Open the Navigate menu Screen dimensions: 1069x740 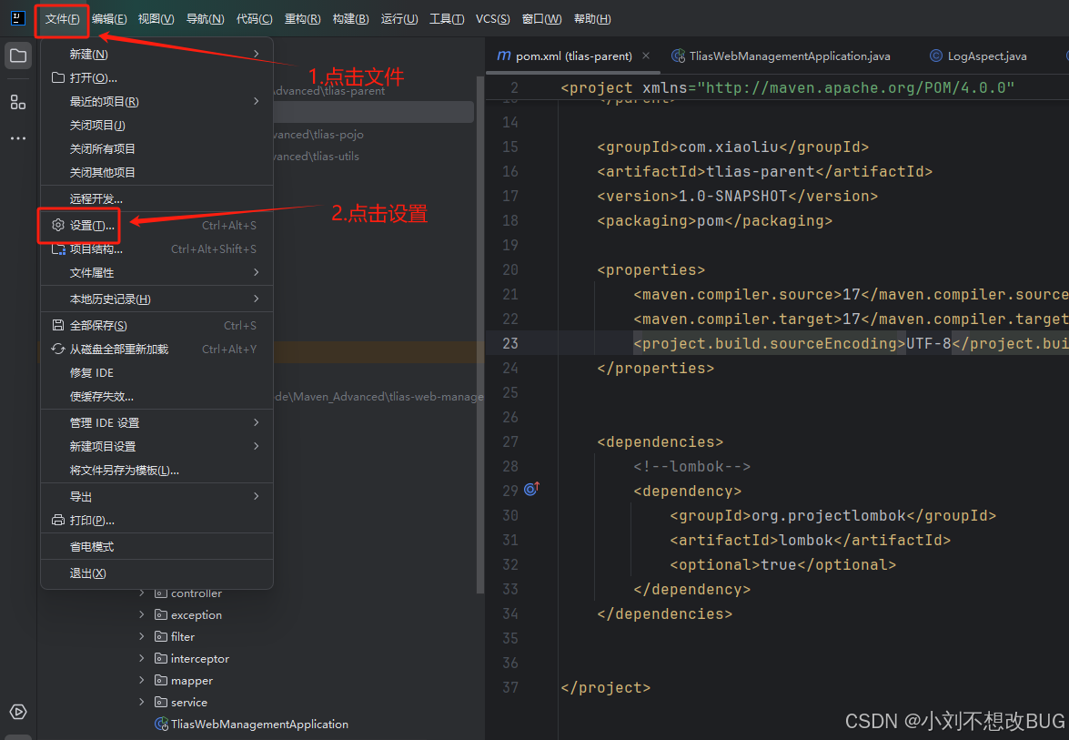[206, 19]
